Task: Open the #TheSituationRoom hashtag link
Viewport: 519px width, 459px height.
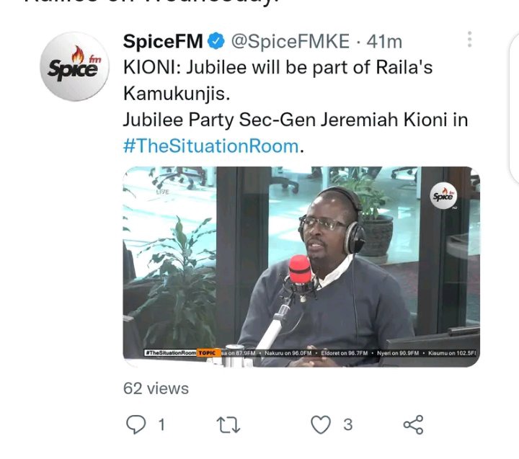Action: 210,146
